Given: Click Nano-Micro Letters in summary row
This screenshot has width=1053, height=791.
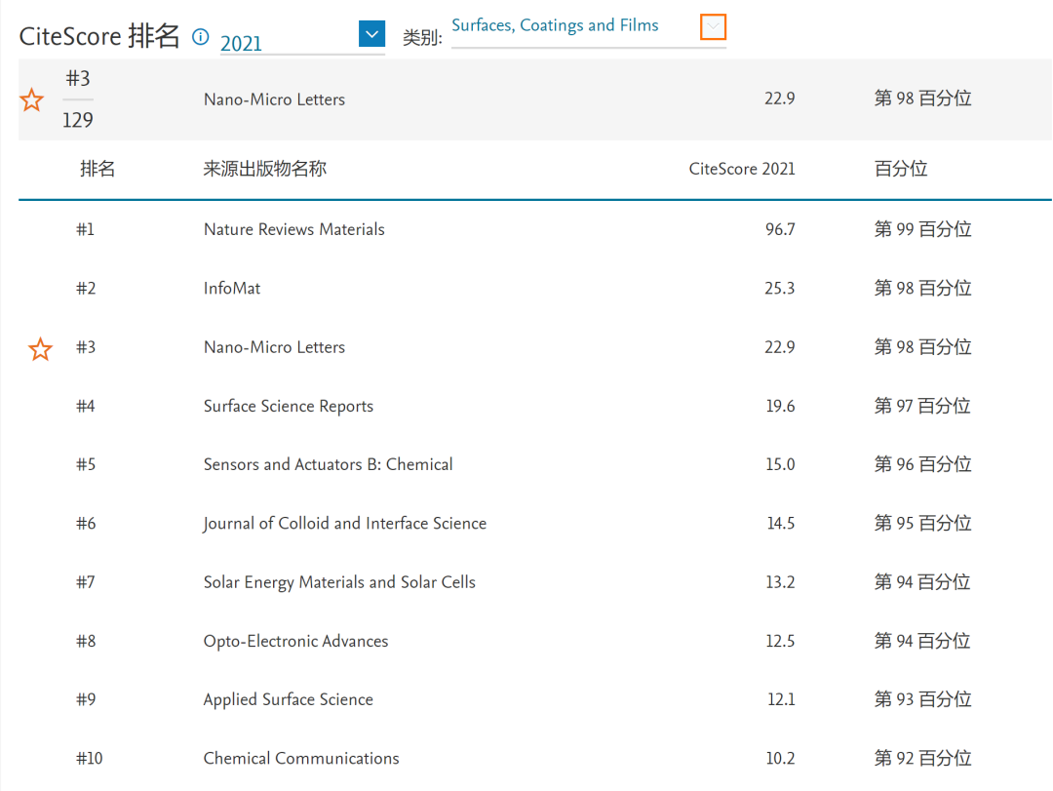Looking at the screenshot, I should click(x=274, y=99).
